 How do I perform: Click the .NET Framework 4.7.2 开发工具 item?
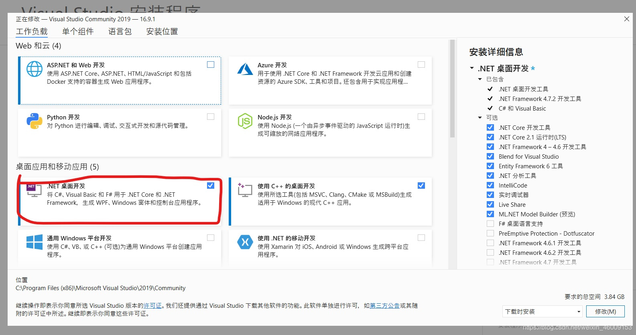pyautogui.click(x=540, y=99)
